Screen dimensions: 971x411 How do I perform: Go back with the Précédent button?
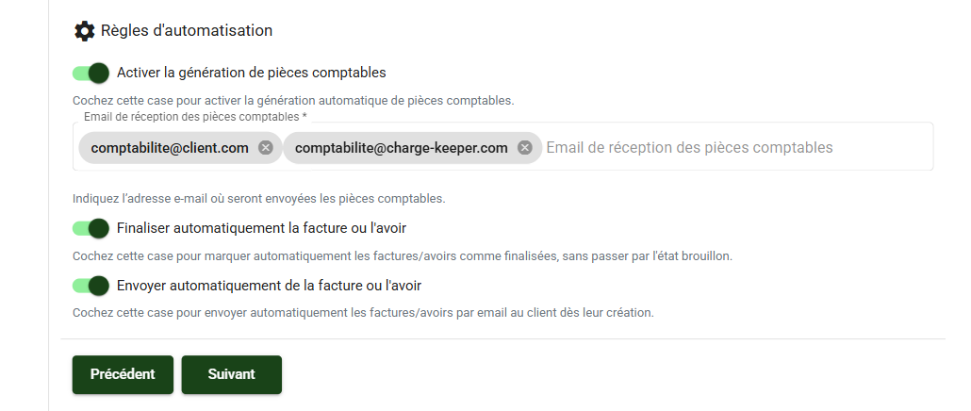click(123, 374)
